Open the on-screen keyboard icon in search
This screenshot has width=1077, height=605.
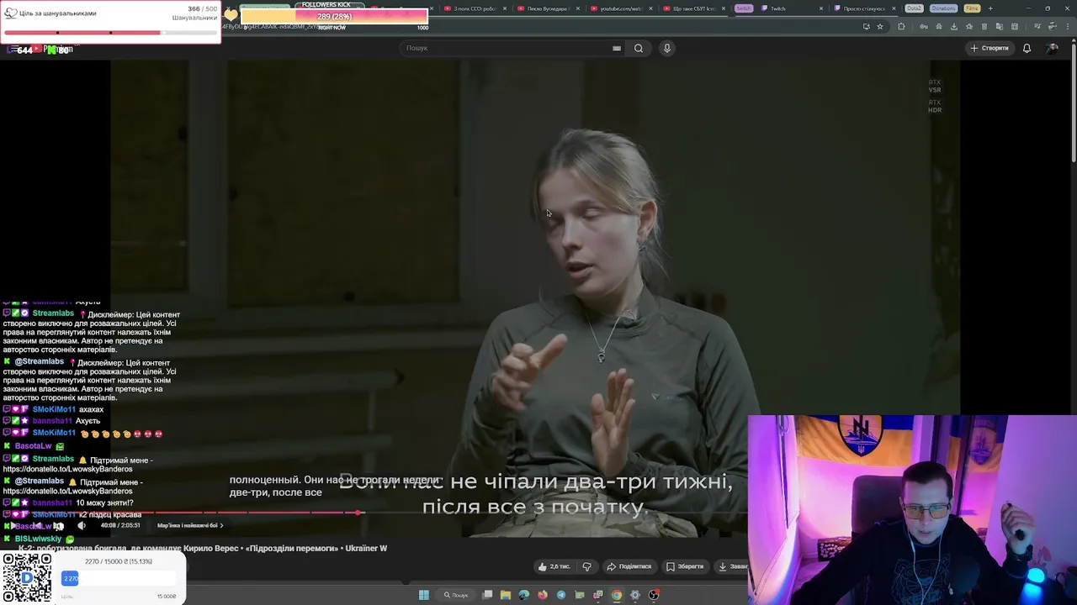617,48
